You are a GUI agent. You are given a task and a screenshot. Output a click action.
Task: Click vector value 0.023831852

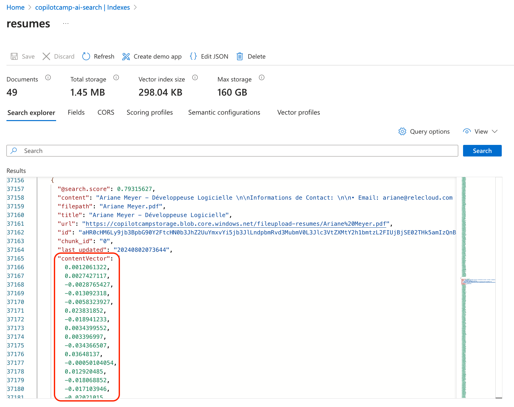click(x=84, y=311)
